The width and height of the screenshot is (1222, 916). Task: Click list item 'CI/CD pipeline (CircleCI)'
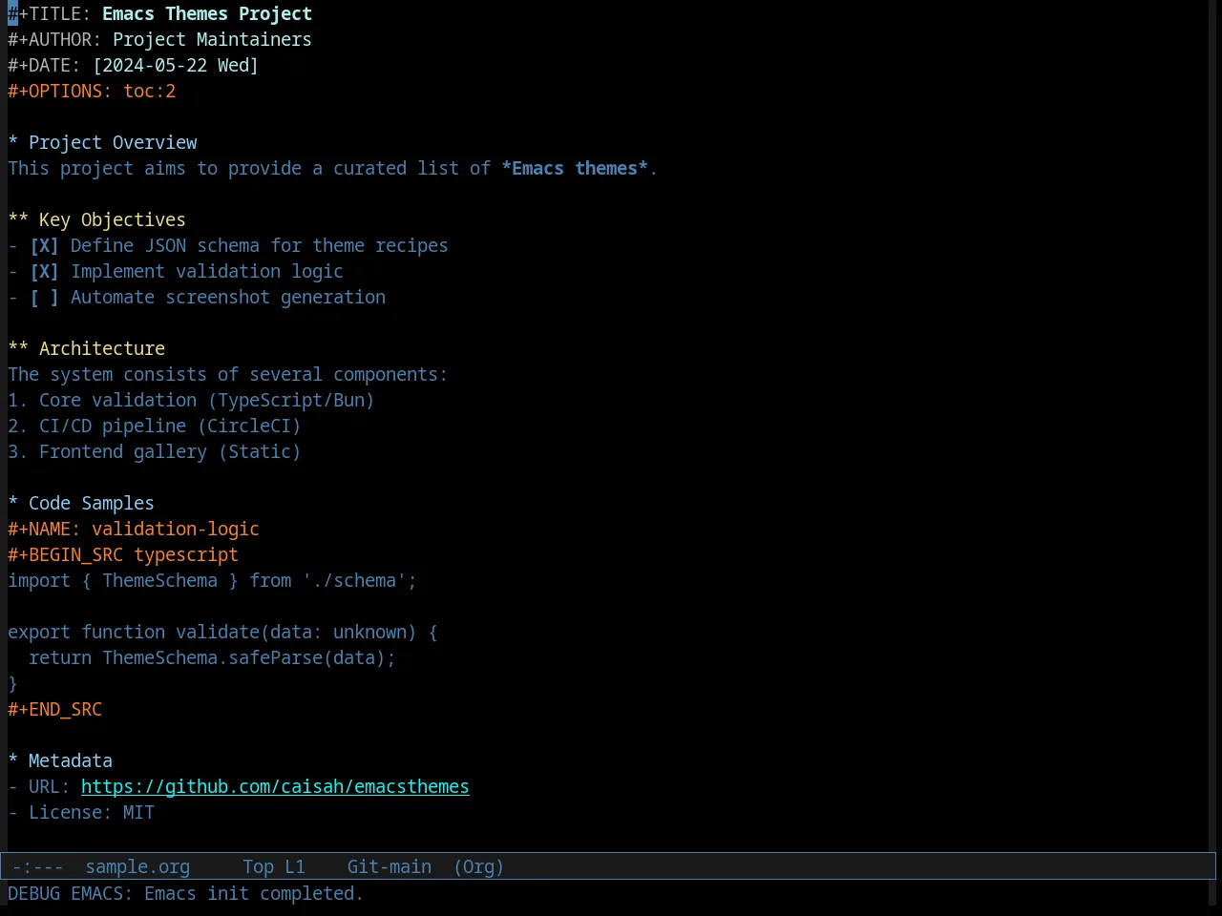pos(170,427)
